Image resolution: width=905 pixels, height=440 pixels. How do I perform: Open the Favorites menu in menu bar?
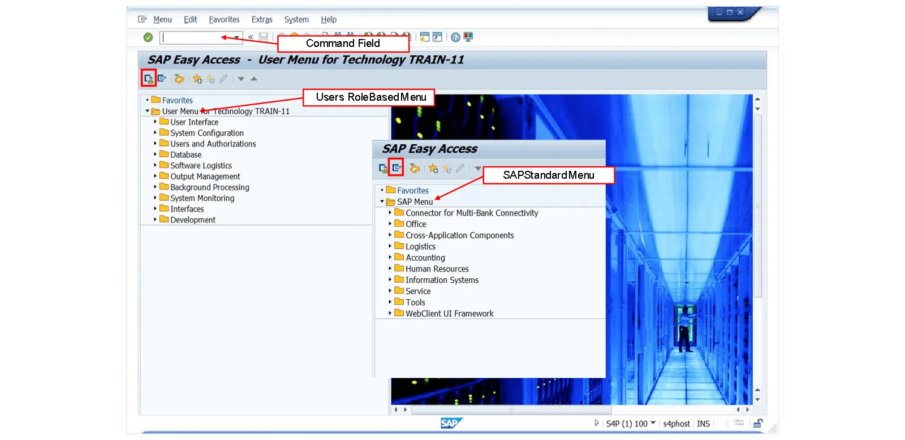[224, 19]
